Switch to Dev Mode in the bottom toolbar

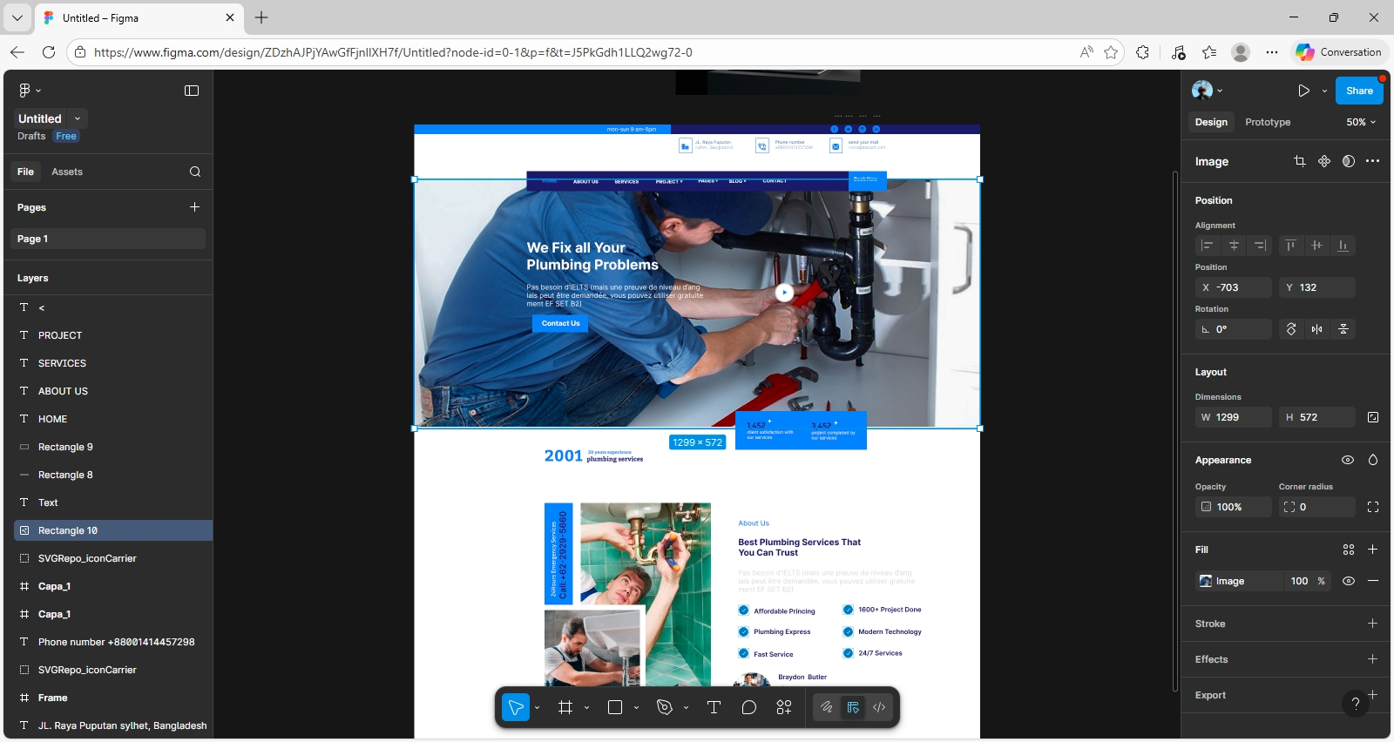tap(879, 707)
